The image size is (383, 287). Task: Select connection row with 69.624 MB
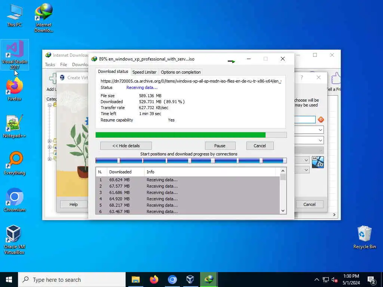(x=188, y=180)
